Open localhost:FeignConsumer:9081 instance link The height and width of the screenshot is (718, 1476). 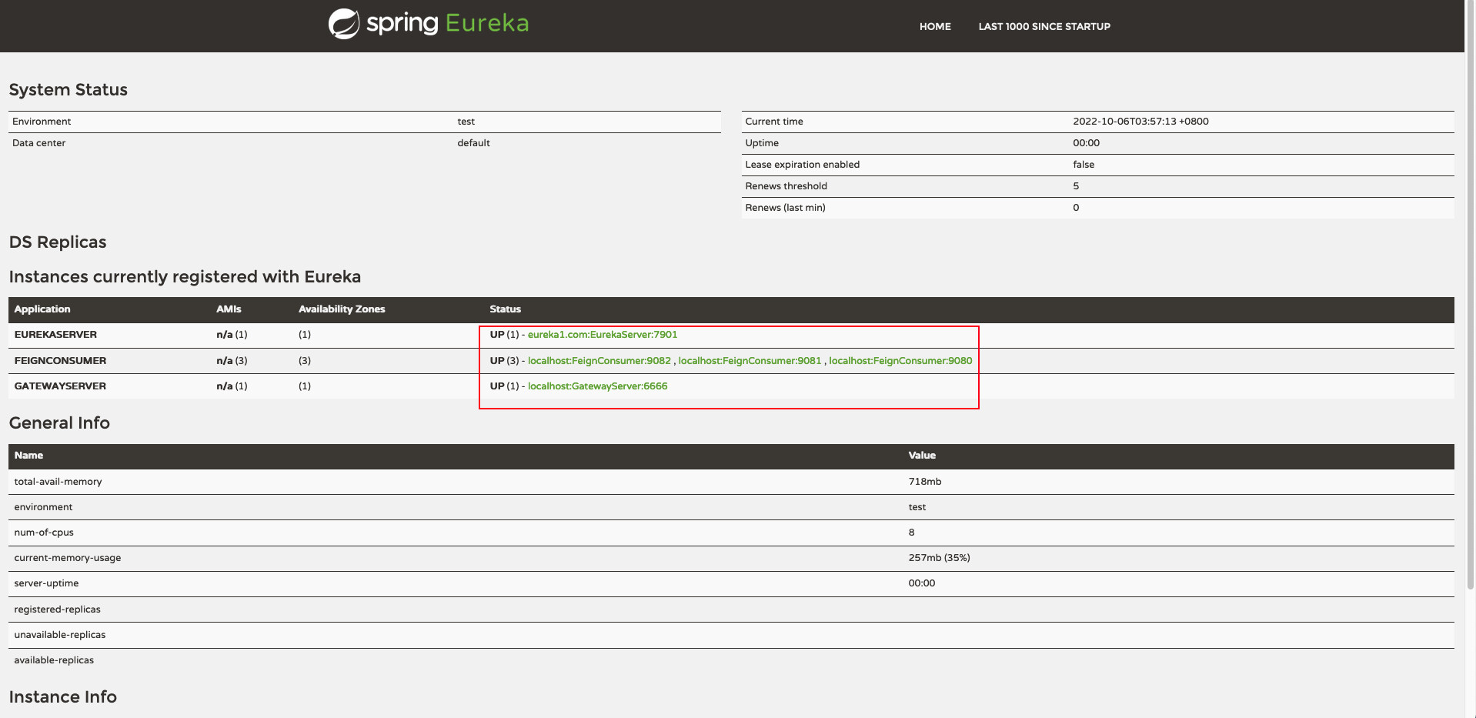tap(750, 361)
